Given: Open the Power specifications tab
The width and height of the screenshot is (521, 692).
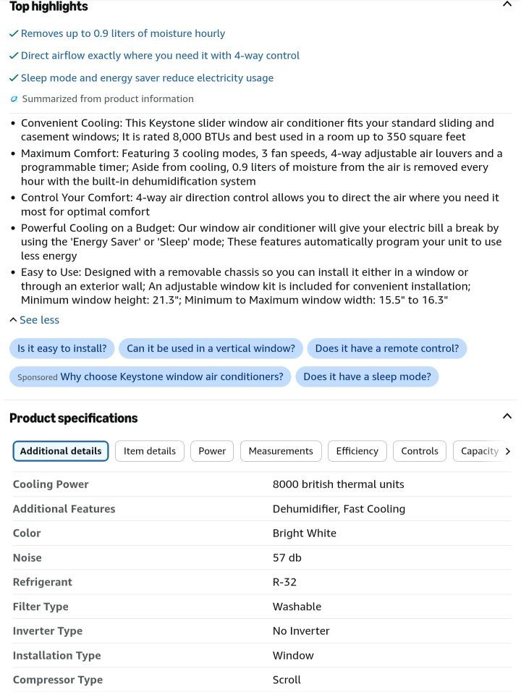Looking at the screenshot, I should [x=212, y=451].
